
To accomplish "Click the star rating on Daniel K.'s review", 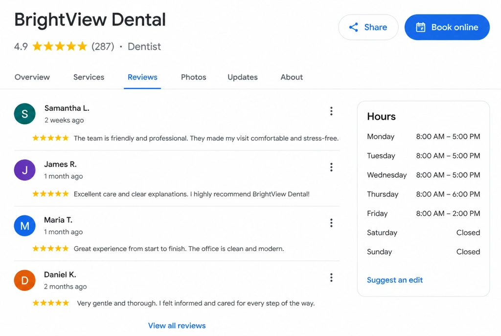I will tap(50, 303).
